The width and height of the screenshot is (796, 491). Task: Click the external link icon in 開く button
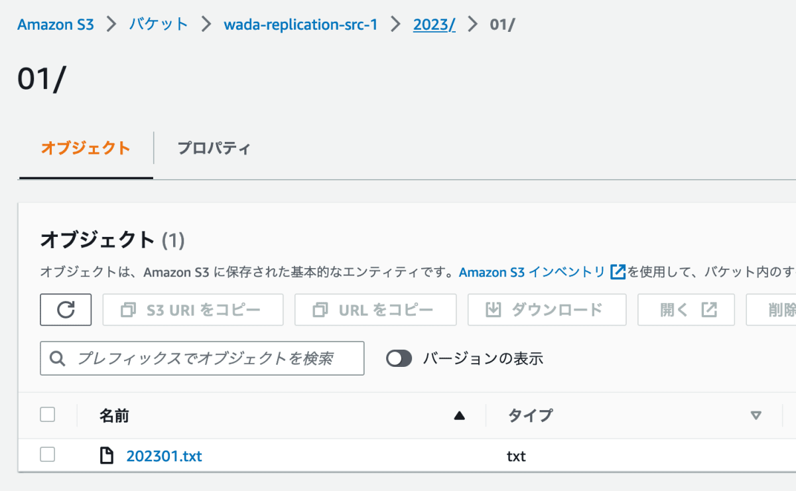709,310
